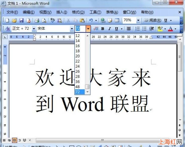
Task: Open toolbar options next to U button
Action: click(171, 21)
